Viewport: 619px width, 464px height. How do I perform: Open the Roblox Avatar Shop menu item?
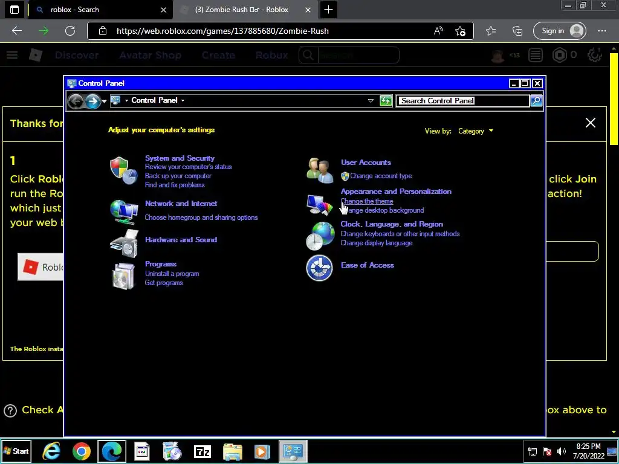151,55
